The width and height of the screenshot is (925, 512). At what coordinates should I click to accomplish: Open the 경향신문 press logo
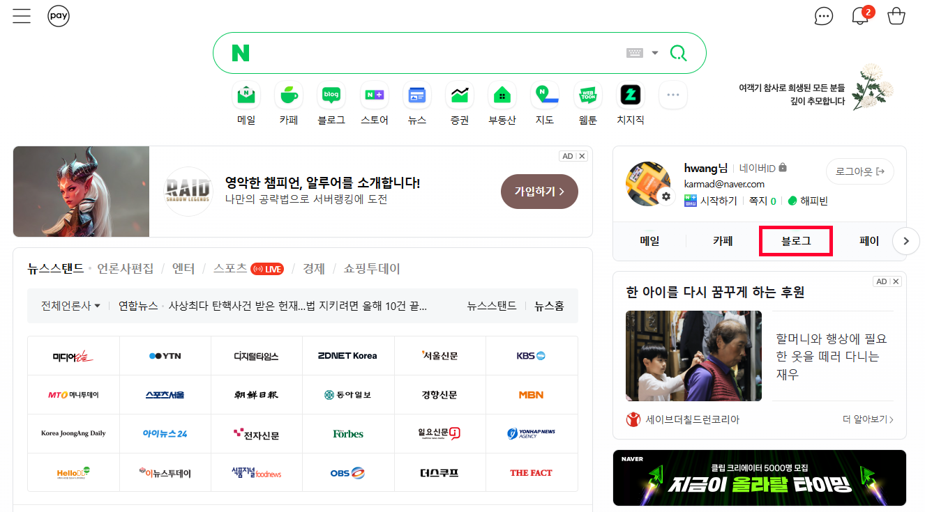click(439, 395)
